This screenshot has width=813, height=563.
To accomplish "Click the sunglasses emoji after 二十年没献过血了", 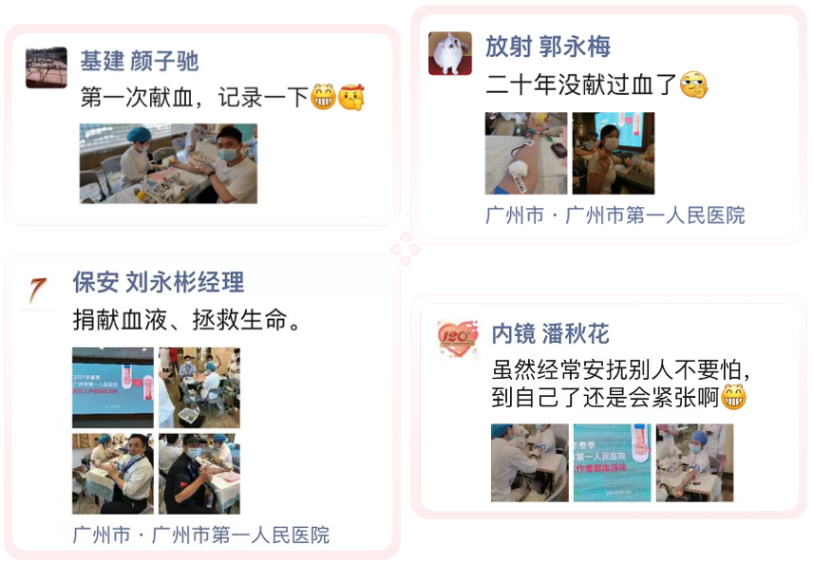I will pyautogui.click(x=693, y=84).
